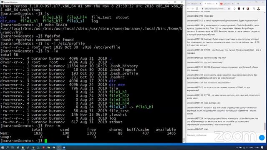267x150 pixels.
Task: Click 'Swap:' row label
Action: point(6,137)
